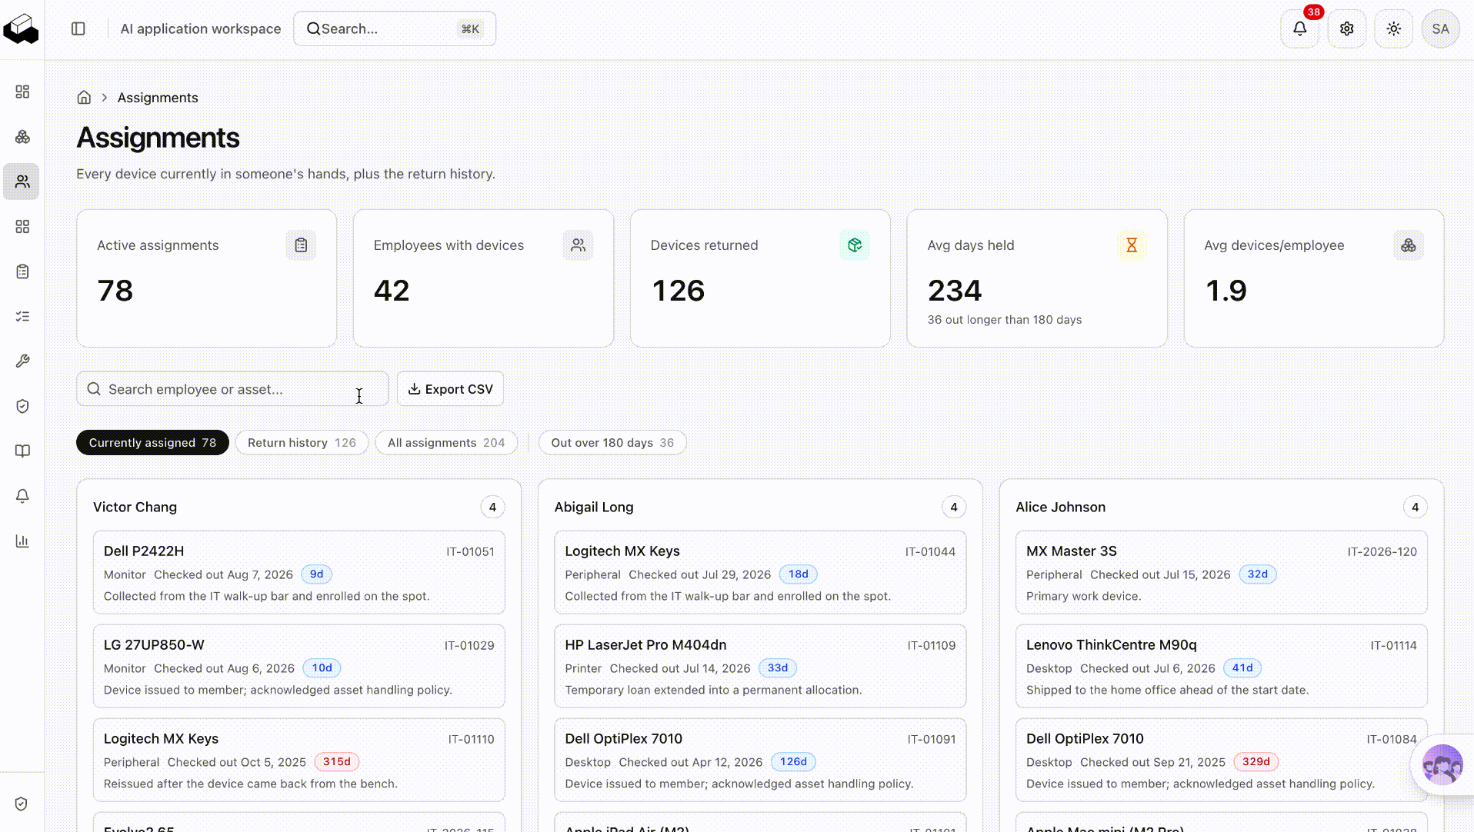
Task: Open the book docs sidebar icon
Action: tap(22, 451)
